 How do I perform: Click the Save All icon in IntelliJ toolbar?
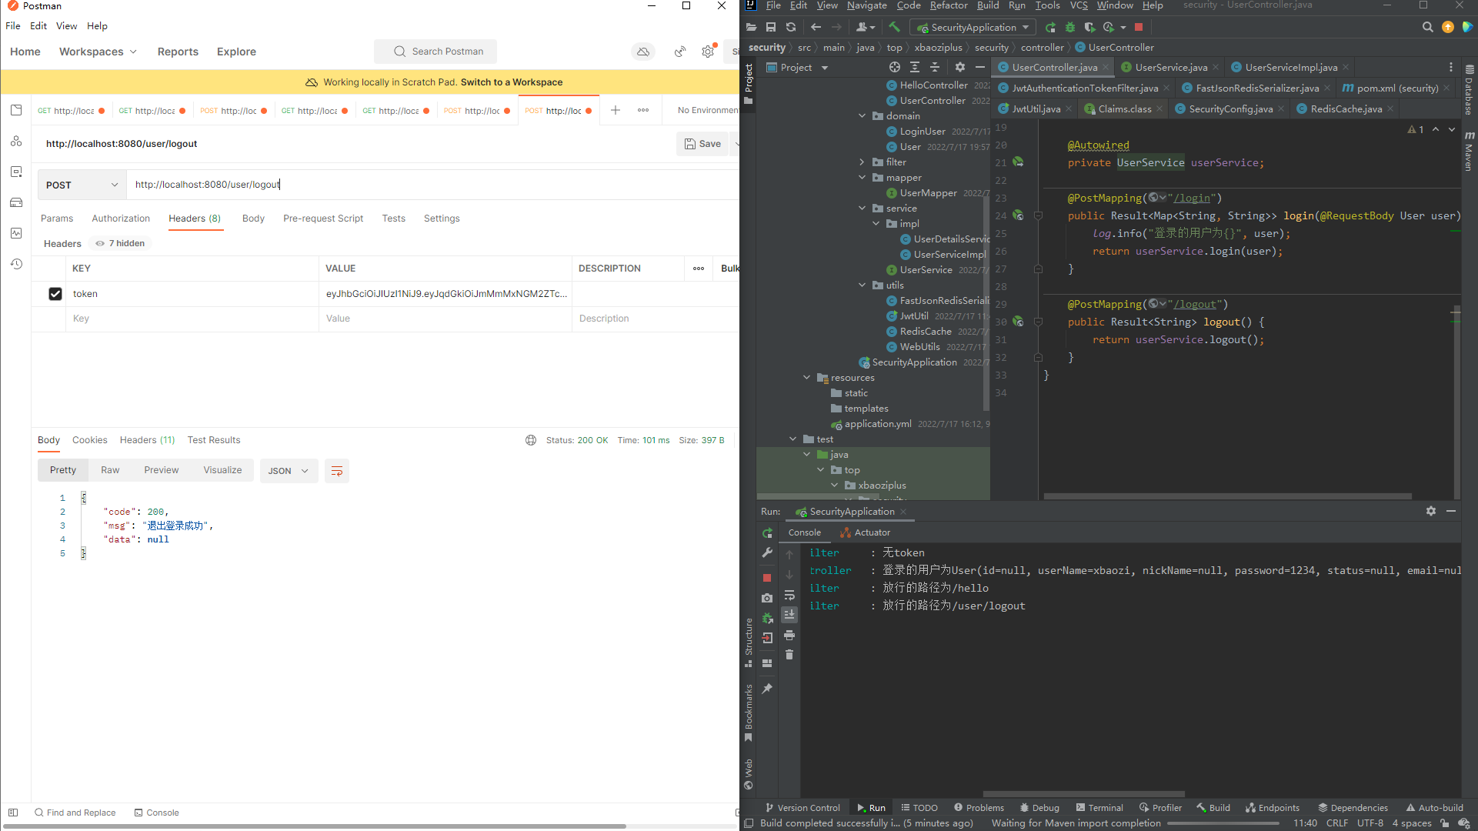click(x=771, y=27)
